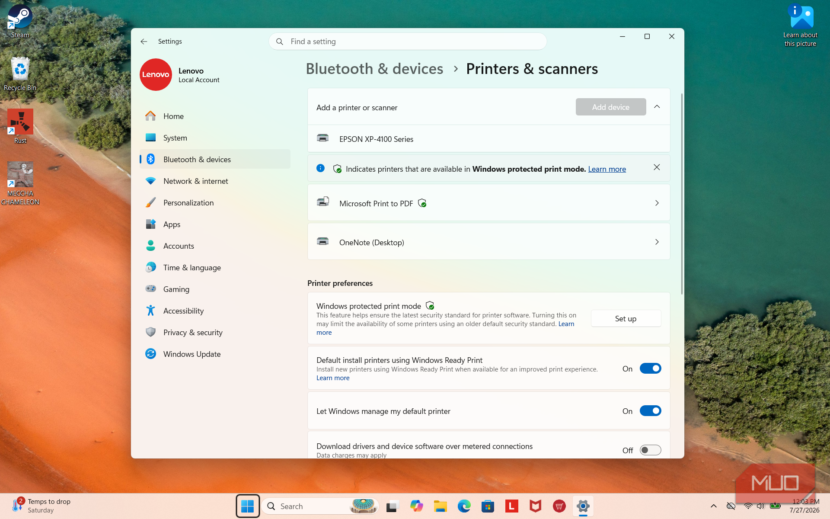This screenshot has height=519, width=830.
Task: Open Privacy & security settings
Action: coord(215,332)
